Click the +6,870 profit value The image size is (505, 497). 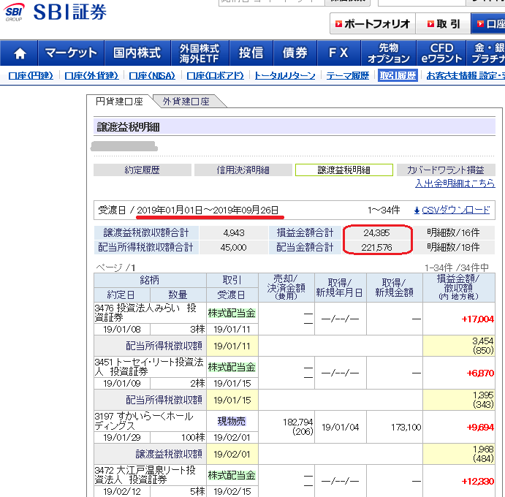[x=480, y=373]
